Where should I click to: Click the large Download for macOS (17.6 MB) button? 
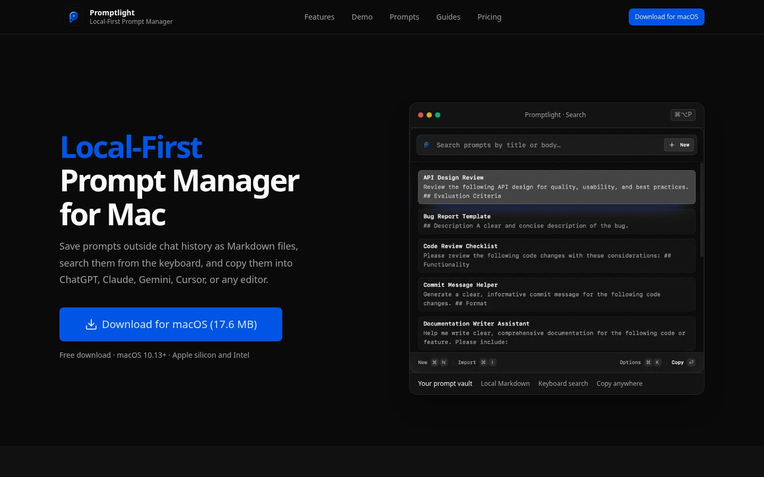coord(171,324)
